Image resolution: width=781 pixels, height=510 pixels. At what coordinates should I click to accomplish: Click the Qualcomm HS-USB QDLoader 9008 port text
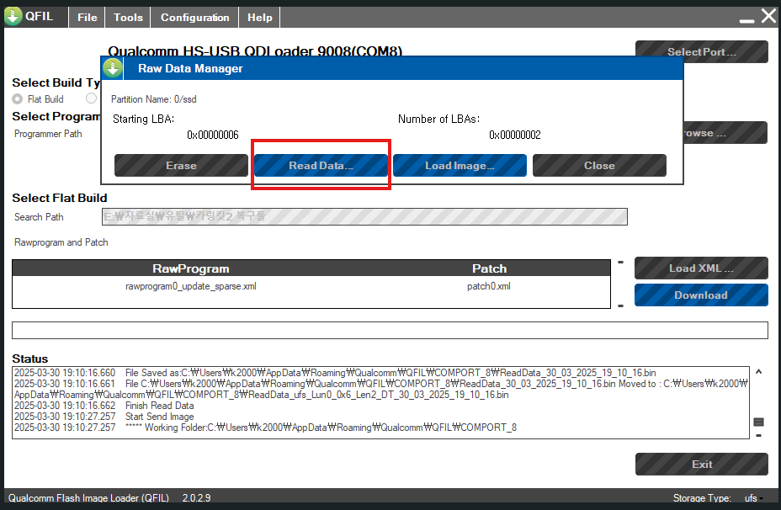click(255, 50)
